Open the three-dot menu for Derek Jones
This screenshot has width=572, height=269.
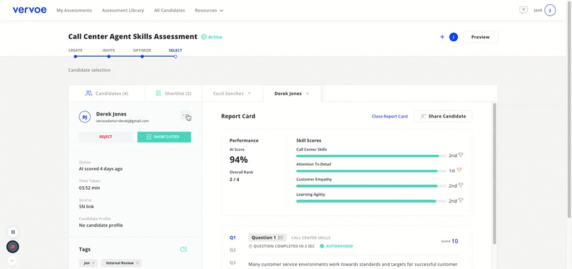coord(185,116)
